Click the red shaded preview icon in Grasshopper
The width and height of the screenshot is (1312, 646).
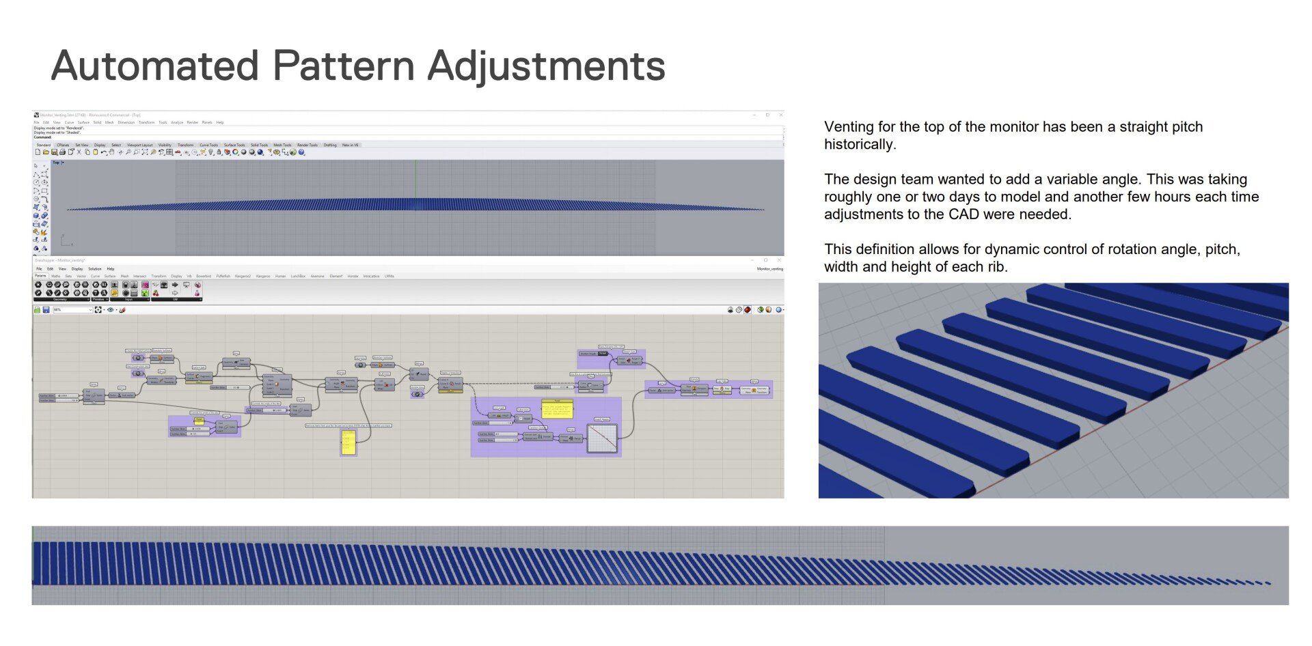pos(748,310)
